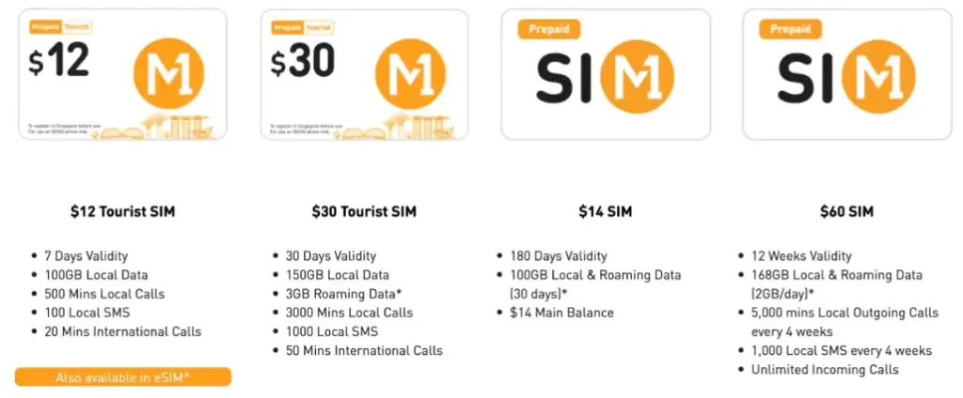Image resolution: width=963 pixels, height=398 pixels.
Task: Click the $12 price on first card
Action: [x=60, y=62]
